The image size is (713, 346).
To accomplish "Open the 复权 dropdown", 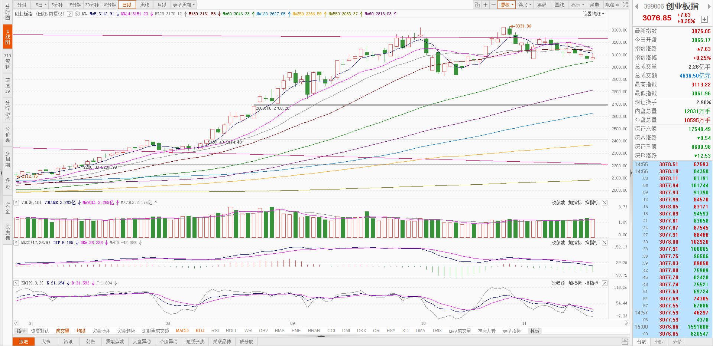I will (507, 5).
